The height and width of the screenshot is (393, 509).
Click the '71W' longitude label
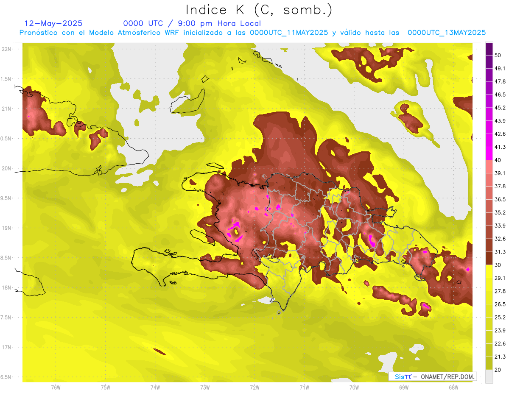(304, 387)
